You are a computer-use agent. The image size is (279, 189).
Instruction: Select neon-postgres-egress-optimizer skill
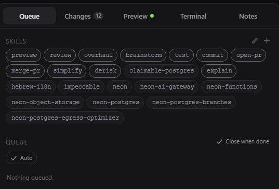65,118
